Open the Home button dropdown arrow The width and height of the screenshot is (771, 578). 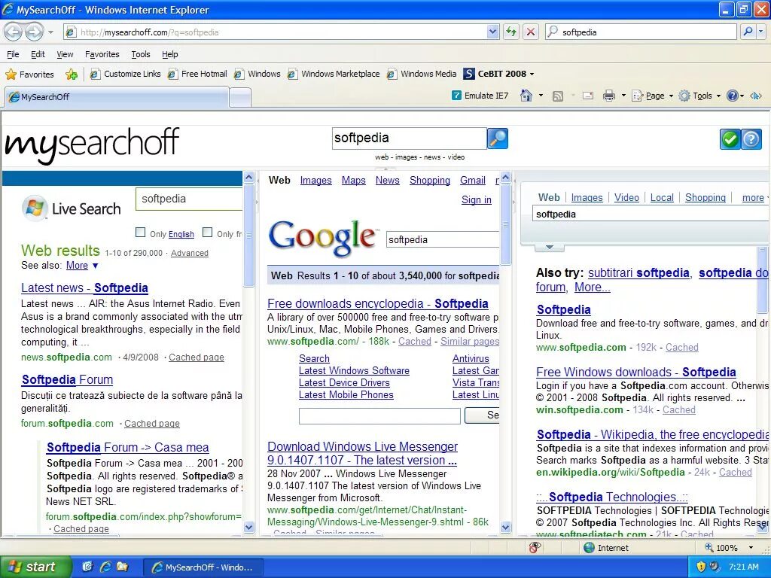click(541, 96)
